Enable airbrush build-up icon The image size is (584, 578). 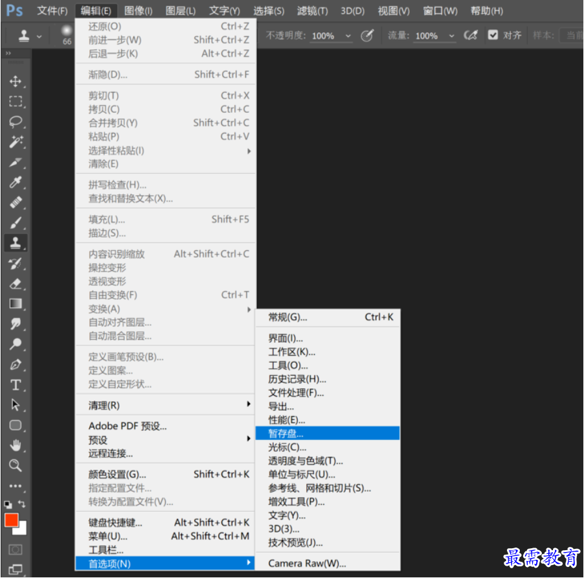point(471,36)
